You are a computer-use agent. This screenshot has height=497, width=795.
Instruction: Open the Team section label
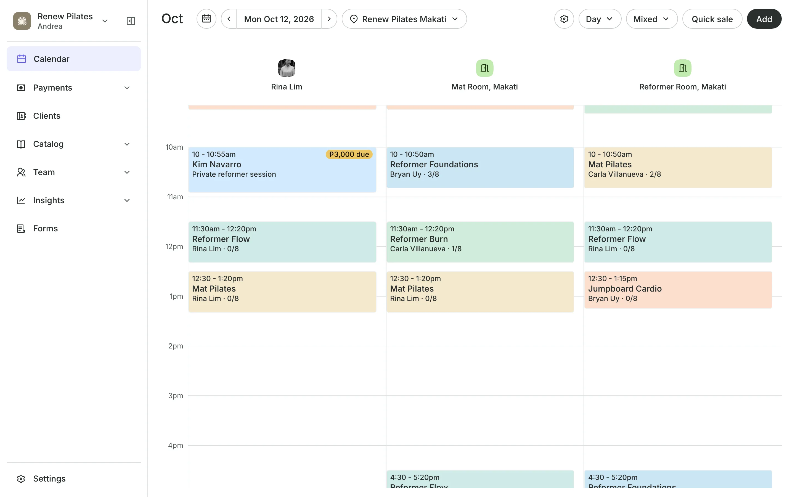[44, 172]
